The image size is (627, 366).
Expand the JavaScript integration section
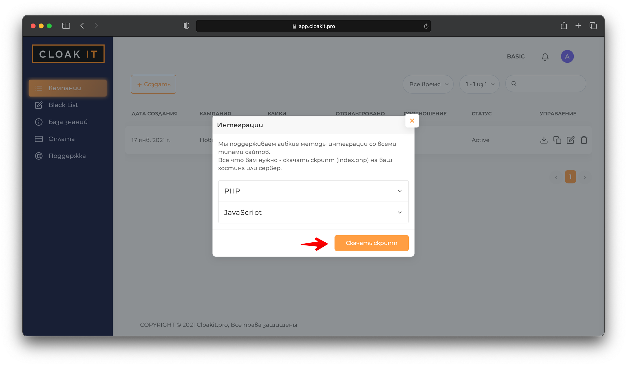coord(313,212)
